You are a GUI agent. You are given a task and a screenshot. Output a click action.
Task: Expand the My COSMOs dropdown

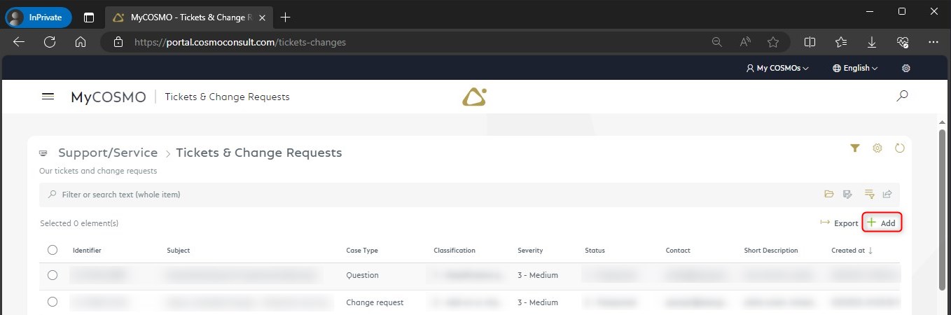[777, 69]
